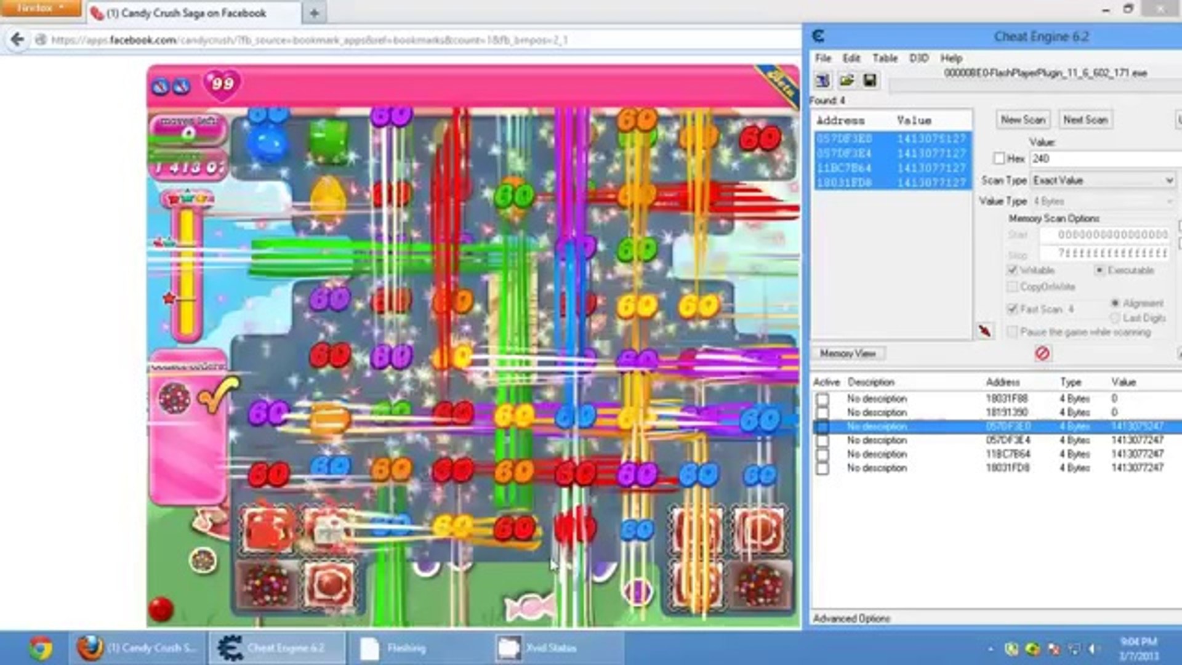Click the open folder icon in Cheat Engine
Viewport: 1182px width, 665px height.
click(x=846, y=81)
